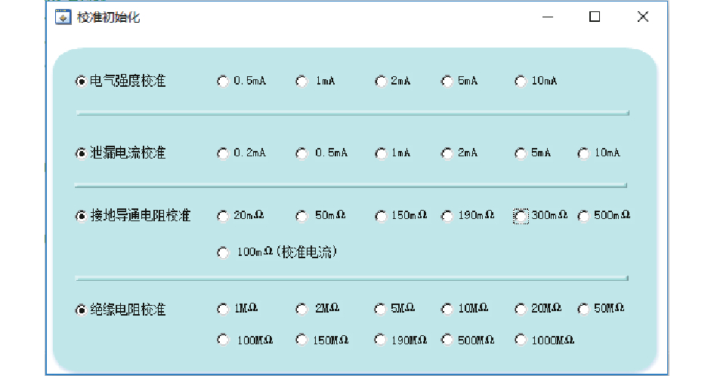This screenshot has width=714, height=376.
Task: Choose 0.2mA for 泄漏电流校准
Action: click(223, 153)
